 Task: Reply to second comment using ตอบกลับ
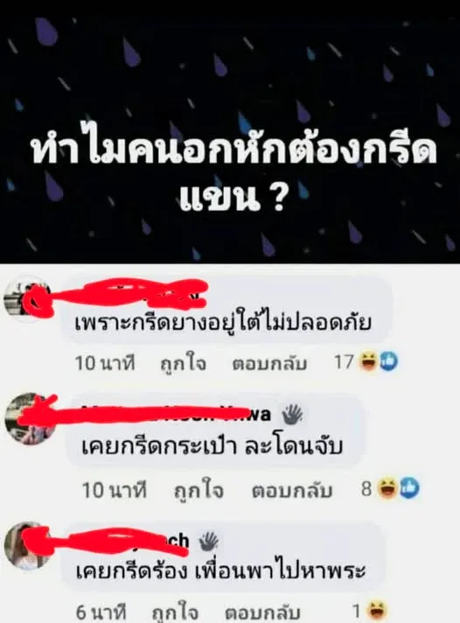(x=292, y=491)
